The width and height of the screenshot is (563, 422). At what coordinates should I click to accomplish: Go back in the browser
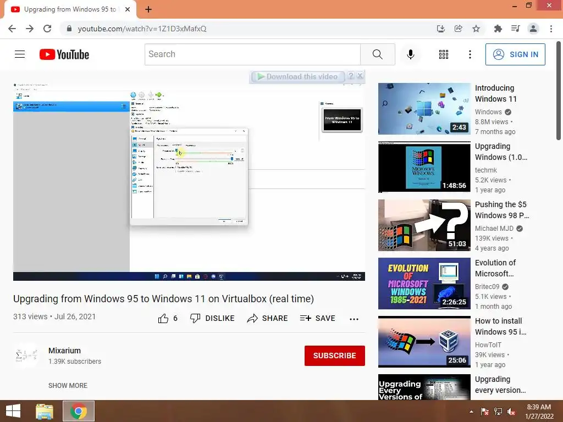pos(12,29)
